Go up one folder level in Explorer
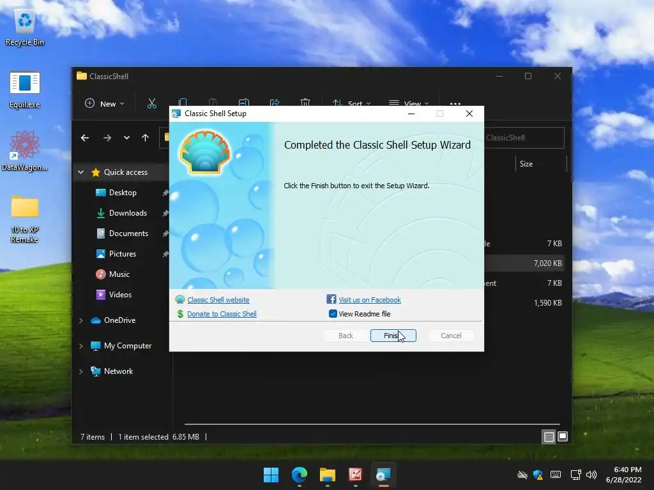The height and width of the screenshot is (490, 654). pos(145,138)
